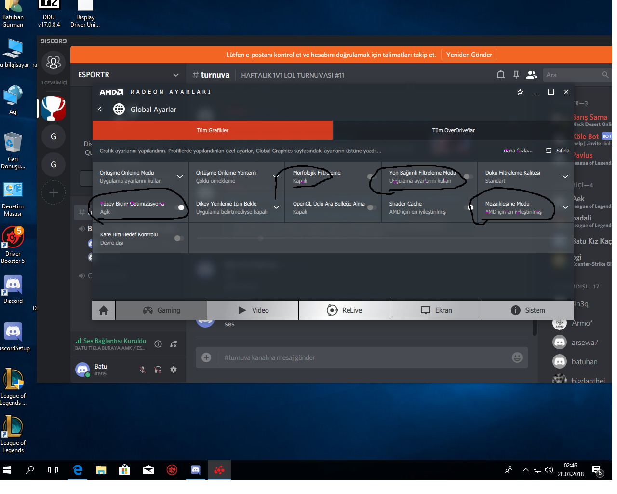Open Task View on taskbar
The image size is (617, 494).
click(53, 470)
